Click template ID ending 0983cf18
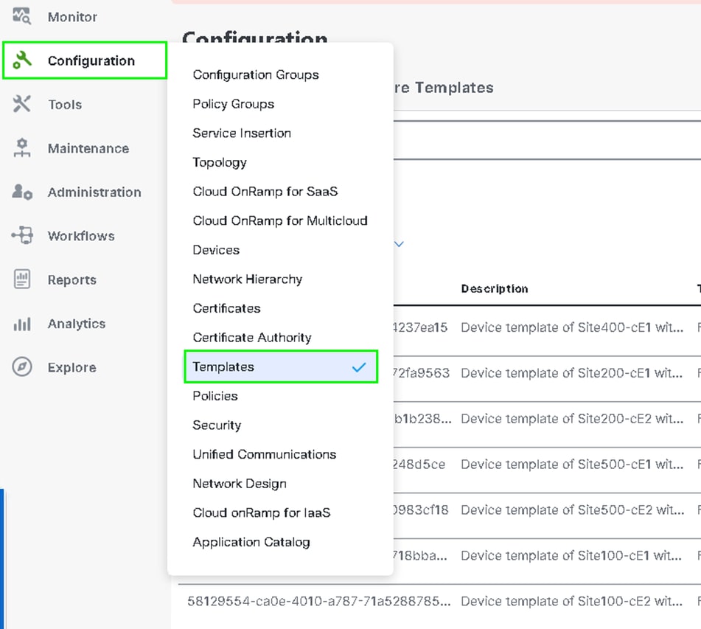The width and height of the screenshot is (701, 629). click(x=421, y=510)
